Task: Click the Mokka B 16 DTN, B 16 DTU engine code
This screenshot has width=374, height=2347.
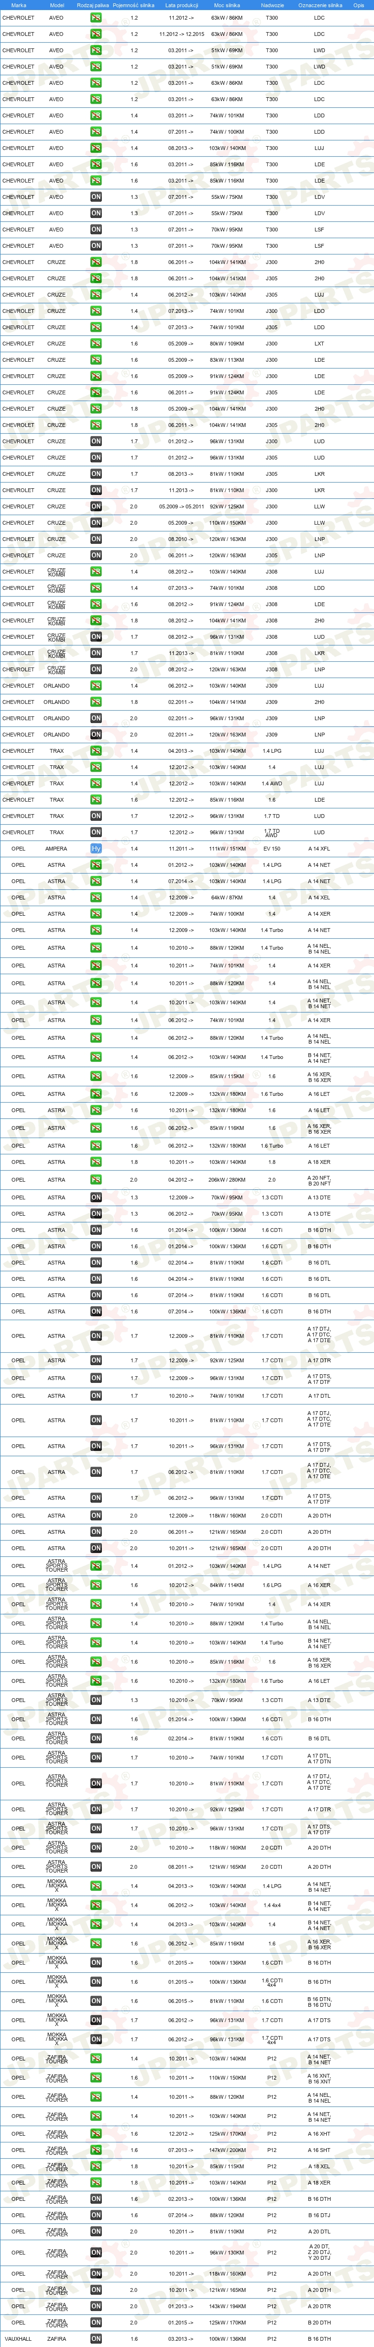Action: click(x=319, y=2001)
